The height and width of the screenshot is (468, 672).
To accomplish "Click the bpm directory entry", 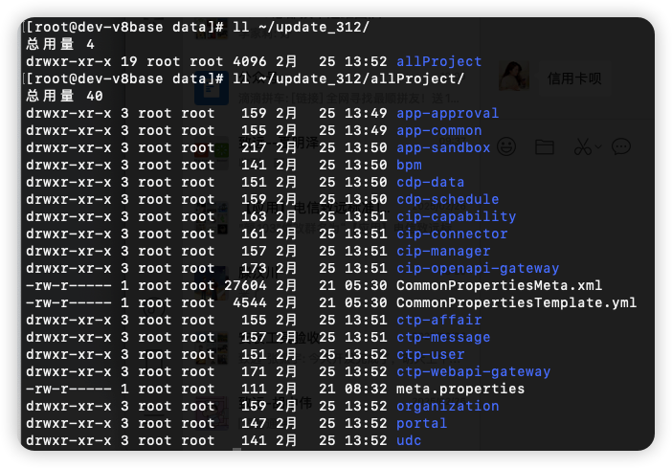I will tap(409, 166).
